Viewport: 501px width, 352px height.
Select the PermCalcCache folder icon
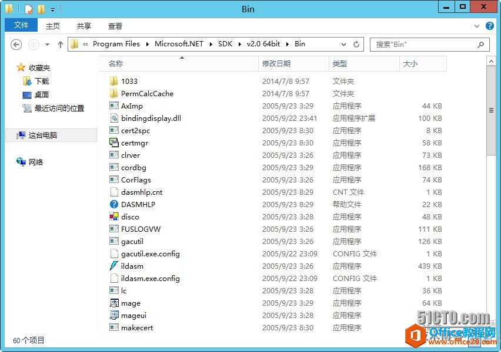point(113,93)
